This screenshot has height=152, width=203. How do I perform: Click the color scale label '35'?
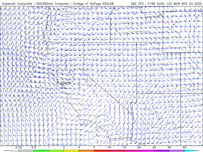pyautogui.click(x=184, y=147)
